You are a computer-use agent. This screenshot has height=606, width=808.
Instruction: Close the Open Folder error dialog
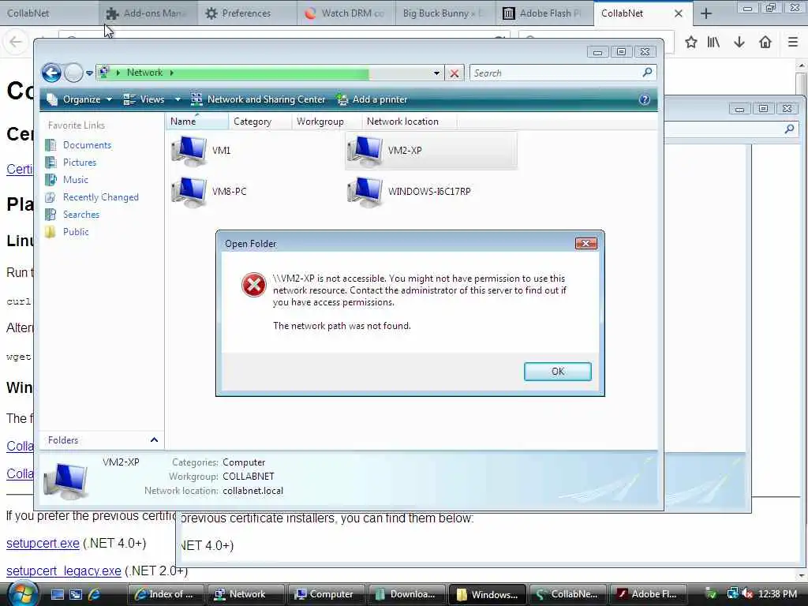586,243
